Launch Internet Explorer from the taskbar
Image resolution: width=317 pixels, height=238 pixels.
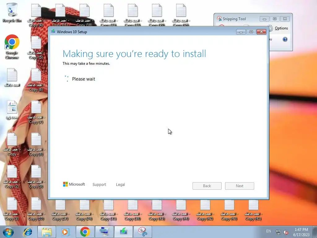pos(28,232)
